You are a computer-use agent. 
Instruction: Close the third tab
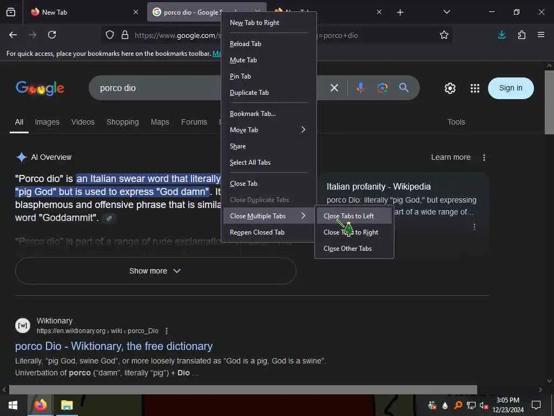379,12
